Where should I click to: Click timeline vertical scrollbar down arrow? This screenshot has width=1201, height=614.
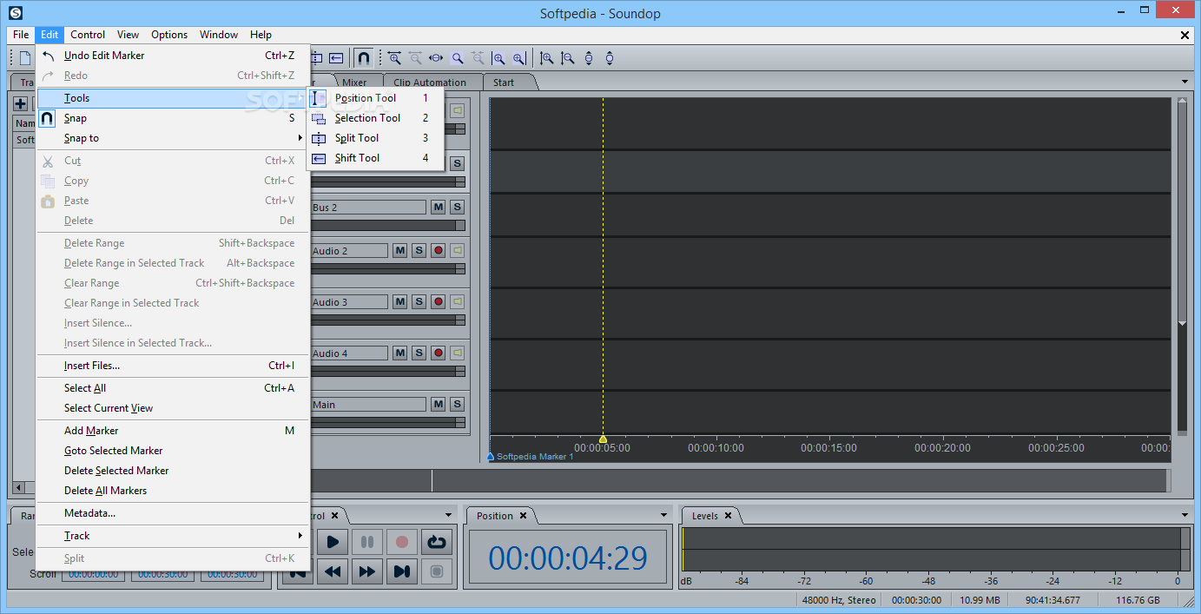[x=1182, y=324]
